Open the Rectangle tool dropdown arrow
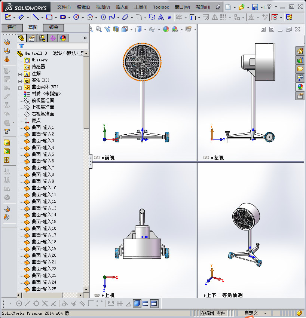Image resolution: width=306 pixels, height=318 pixels. point(56,18)
